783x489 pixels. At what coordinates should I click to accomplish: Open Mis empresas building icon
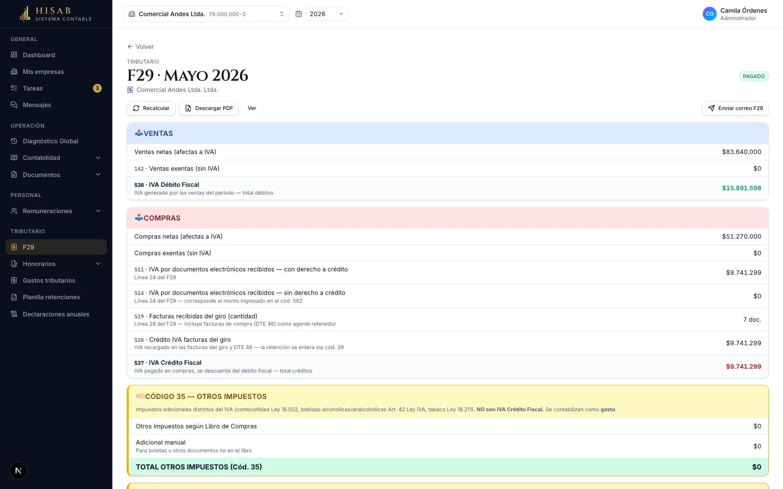point(14,71)
